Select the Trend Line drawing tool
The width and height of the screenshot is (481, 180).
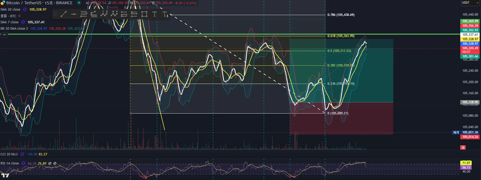pos(64,14)
